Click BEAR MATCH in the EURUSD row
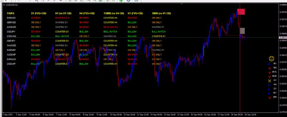The image size is (287, 117). coord(62,18)
